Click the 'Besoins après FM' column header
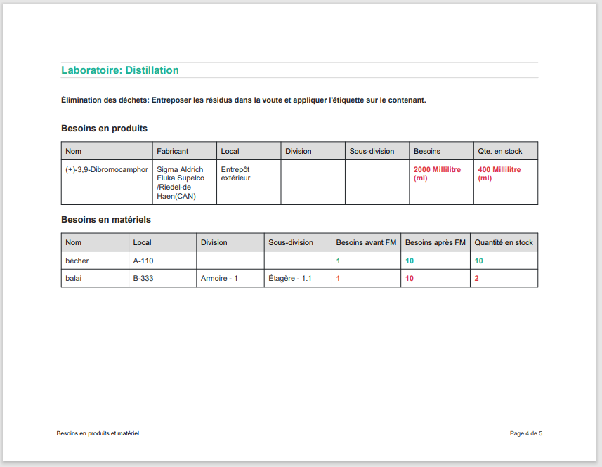 point(436,242)
